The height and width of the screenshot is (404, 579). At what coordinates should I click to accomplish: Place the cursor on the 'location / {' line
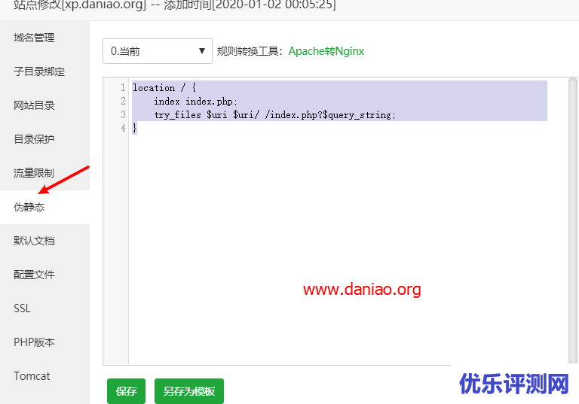coord(164,88)
